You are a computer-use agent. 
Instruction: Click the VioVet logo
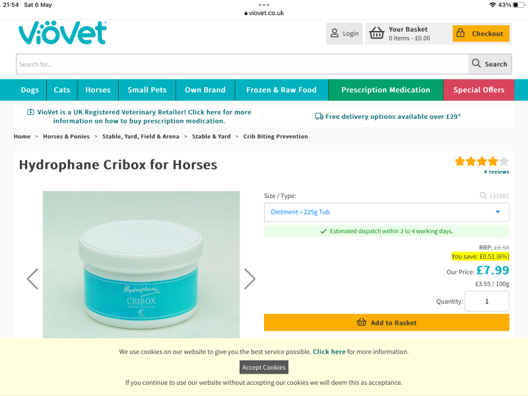[63, 33]
